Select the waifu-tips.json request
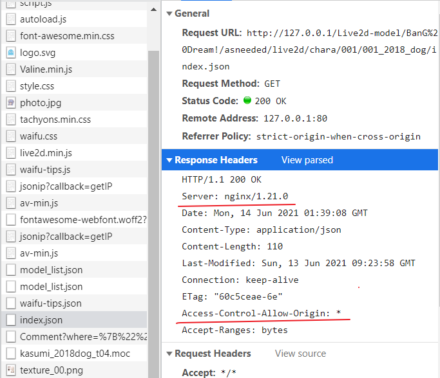 click(50, 303)
